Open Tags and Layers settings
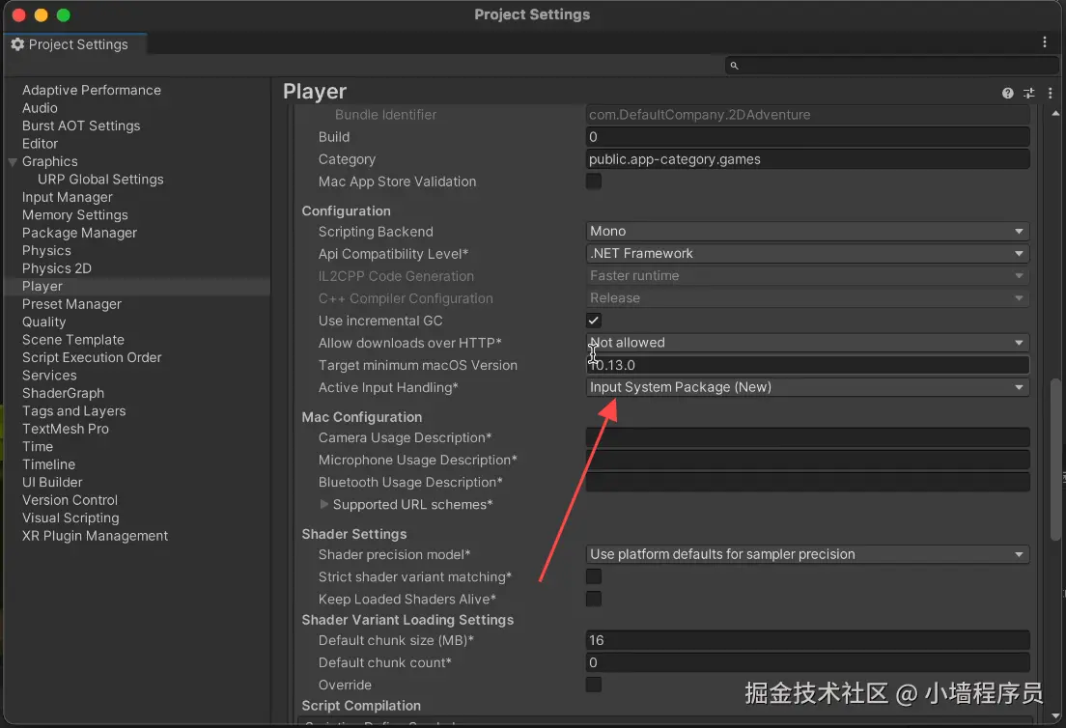 click(73, 411)
